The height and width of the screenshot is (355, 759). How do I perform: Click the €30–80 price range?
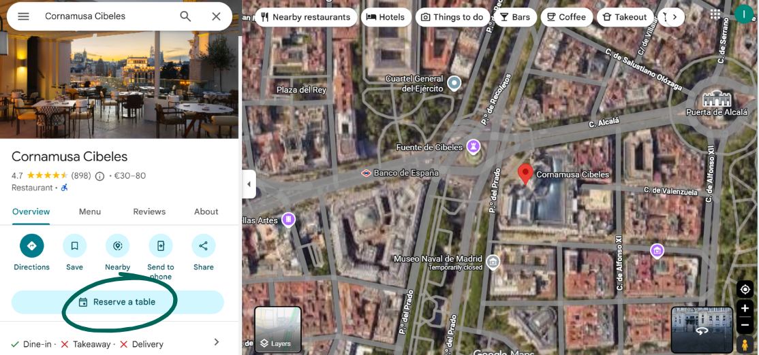click(x=129, y=176)
